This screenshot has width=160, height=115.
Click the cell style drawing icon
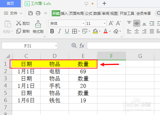[85, 31]
